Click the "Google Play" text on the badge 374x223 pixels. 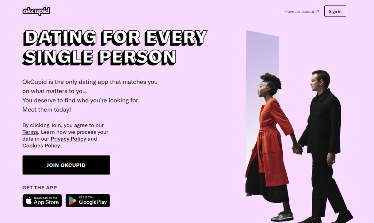pyautogui.click(x=92, y=202)
